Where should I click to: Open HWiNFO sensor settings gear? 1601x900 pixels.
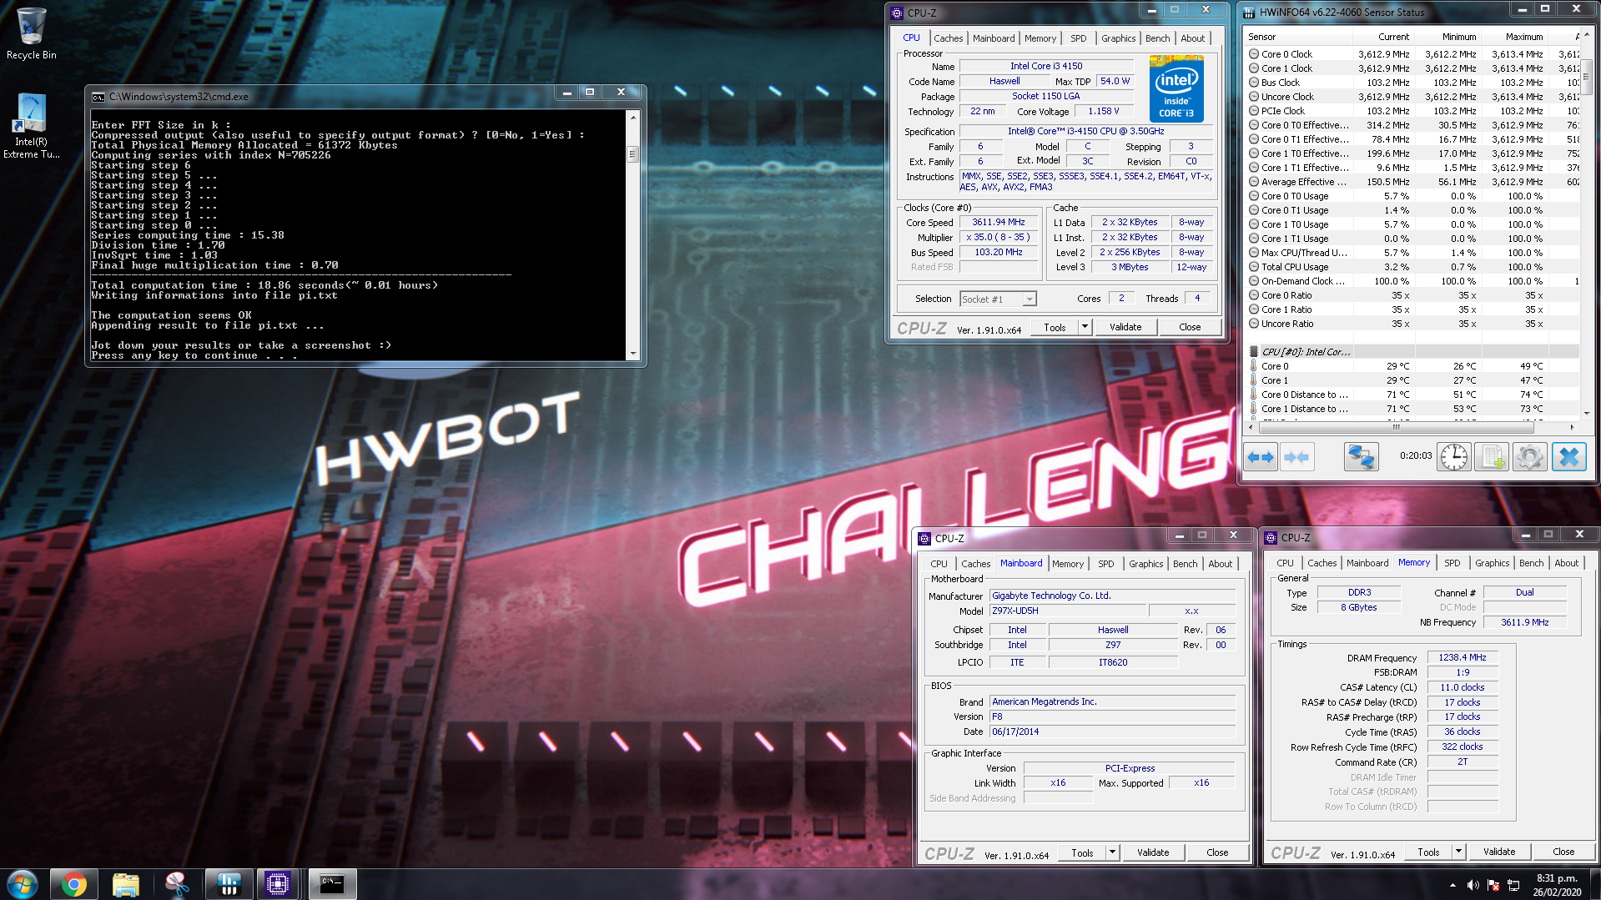tap(1529, 457)
